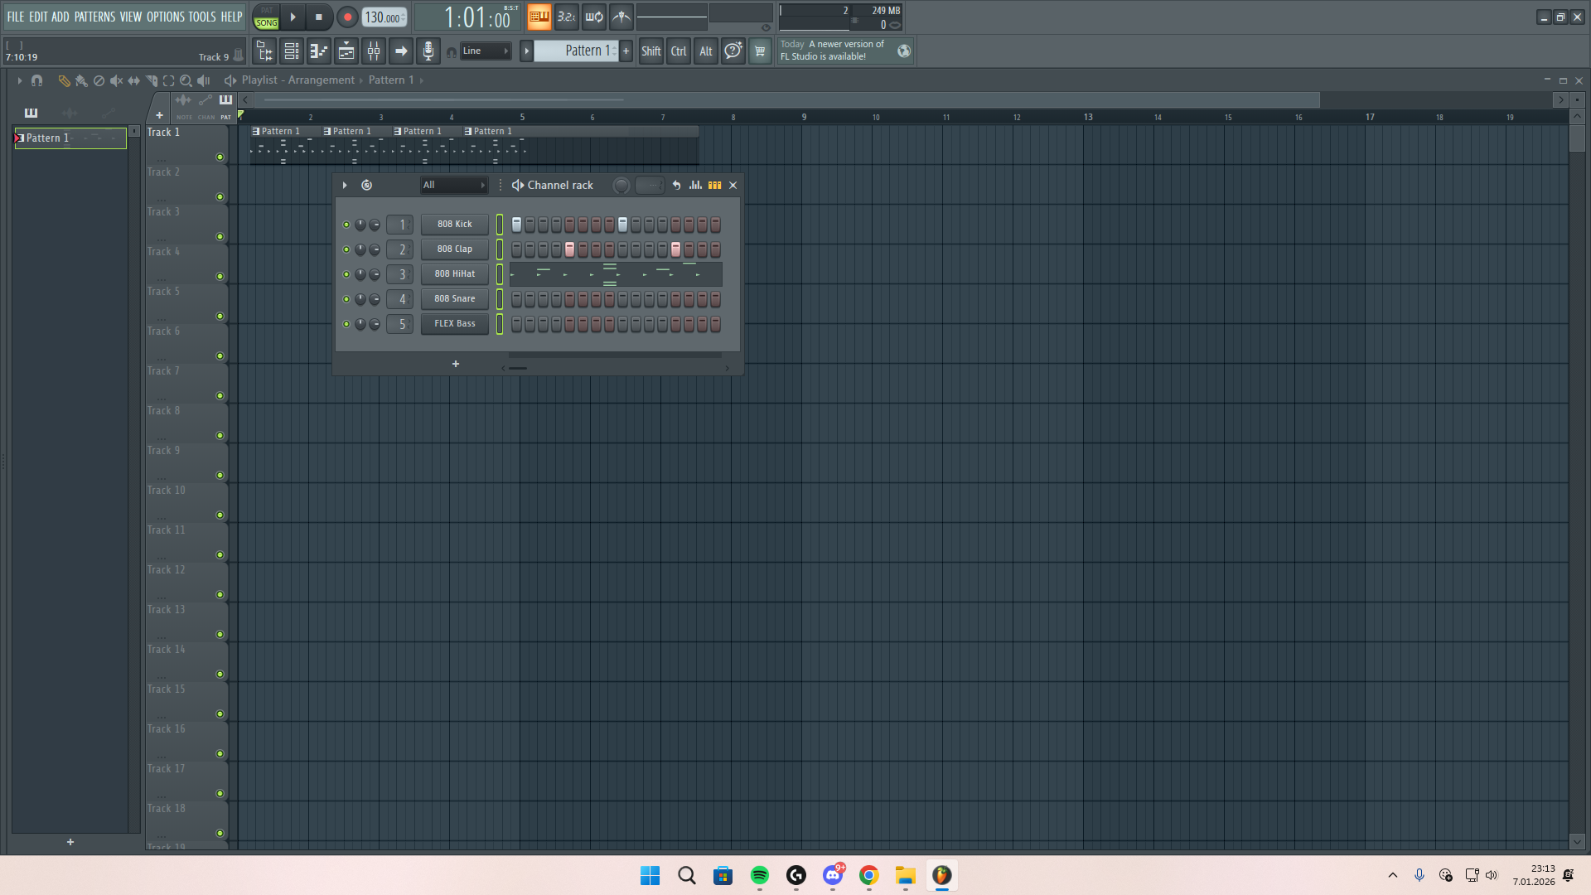The height and width of the screenshot is (895, 1591).
Task: Select the Delete tool in playlist
Action: click(99, 80)
